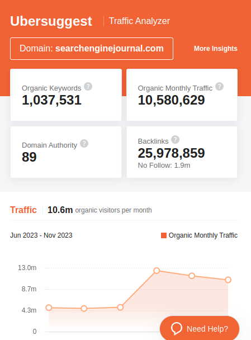Click the No Follow: 1.9m text
Image resolution: width=251 pixels, height=340 pixels.
(164, 165)
